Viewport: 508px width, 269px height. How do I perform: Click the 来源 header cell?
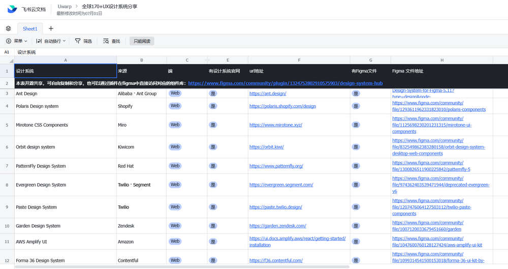coord(142,71)
